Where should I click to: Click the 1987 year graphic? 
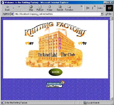pyautogui.click(x=29, y=43)
